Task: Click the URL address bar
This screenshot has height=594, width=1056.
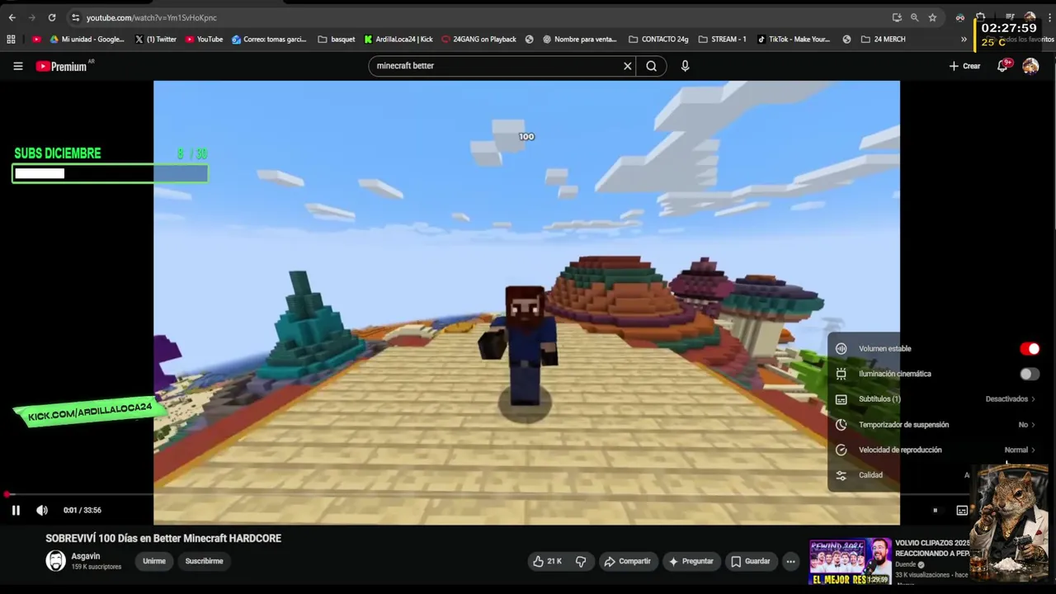Action: pyautogui.click(x=478, y=17)
